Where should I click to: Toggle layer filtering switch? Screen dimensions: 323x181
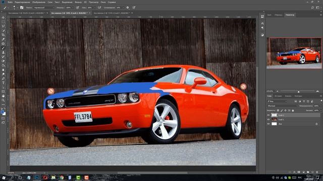point(321,101)
